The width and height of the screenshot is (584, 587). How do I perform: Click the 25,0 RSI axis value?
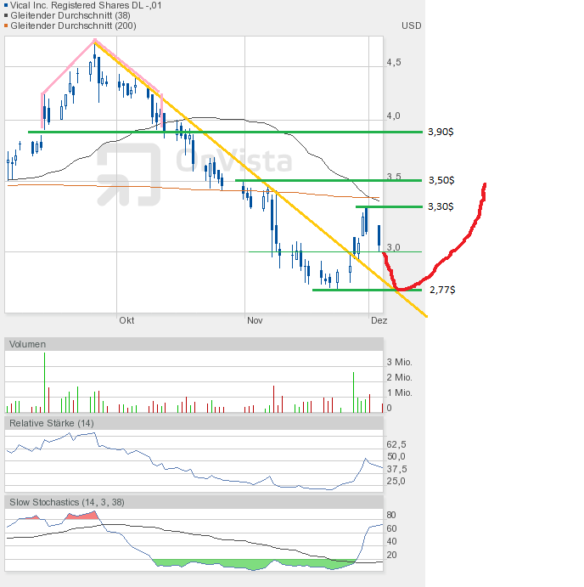tap(396, 481)
